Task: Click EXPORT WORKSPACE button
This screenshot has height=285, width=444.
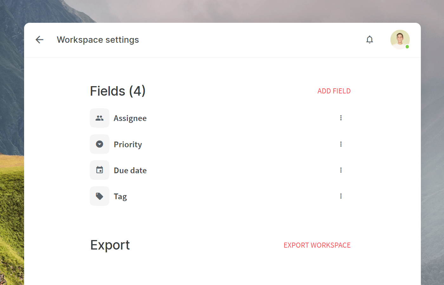Action: point(317,245)
